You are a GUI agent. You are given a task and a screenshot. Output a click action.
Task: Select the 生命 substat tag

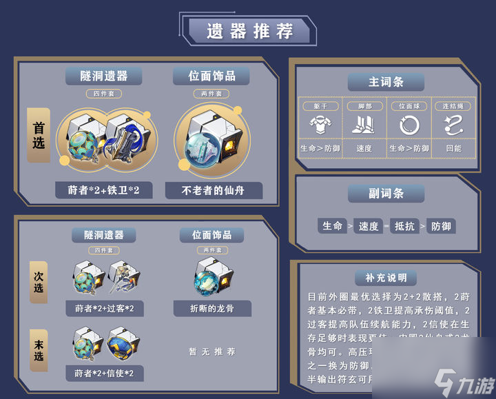[x=332, y=226]
